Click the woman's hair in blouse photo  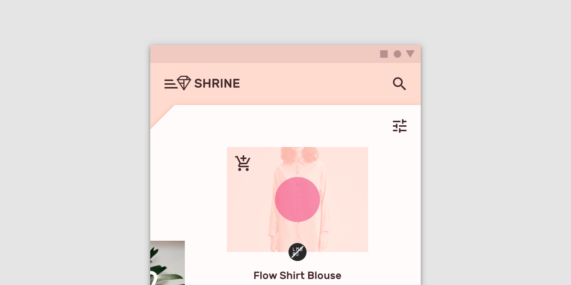coord(298,154)
